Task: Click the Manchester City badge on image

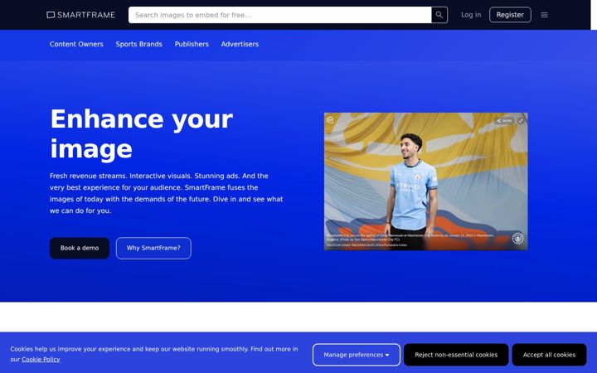Action: 517,238
